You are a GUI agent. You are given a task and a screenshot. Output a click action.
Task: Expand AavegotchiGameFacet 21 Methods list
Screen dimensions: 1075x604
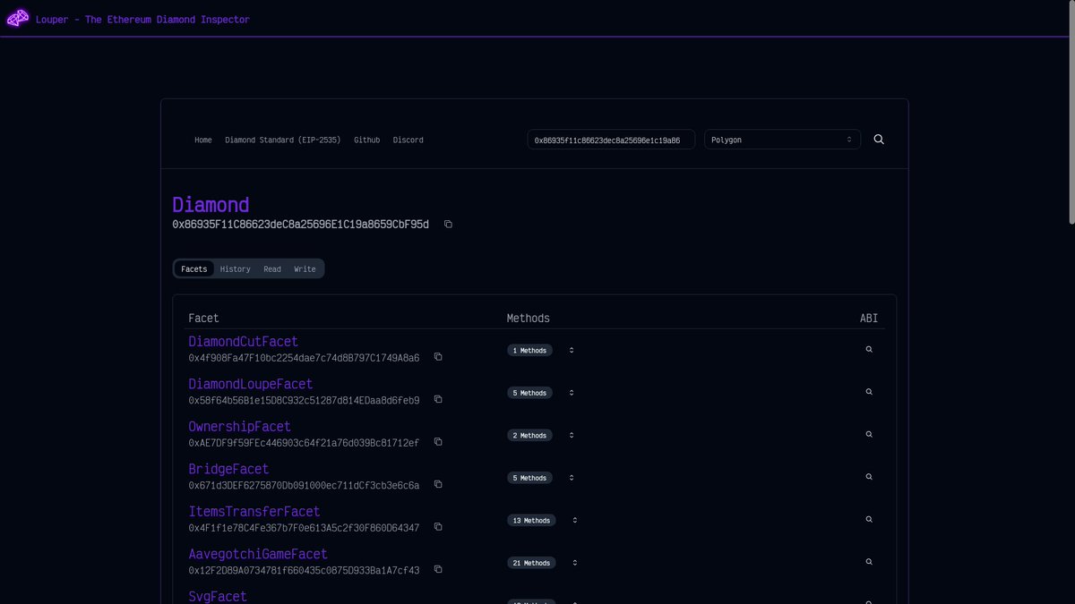coord(575,563)
